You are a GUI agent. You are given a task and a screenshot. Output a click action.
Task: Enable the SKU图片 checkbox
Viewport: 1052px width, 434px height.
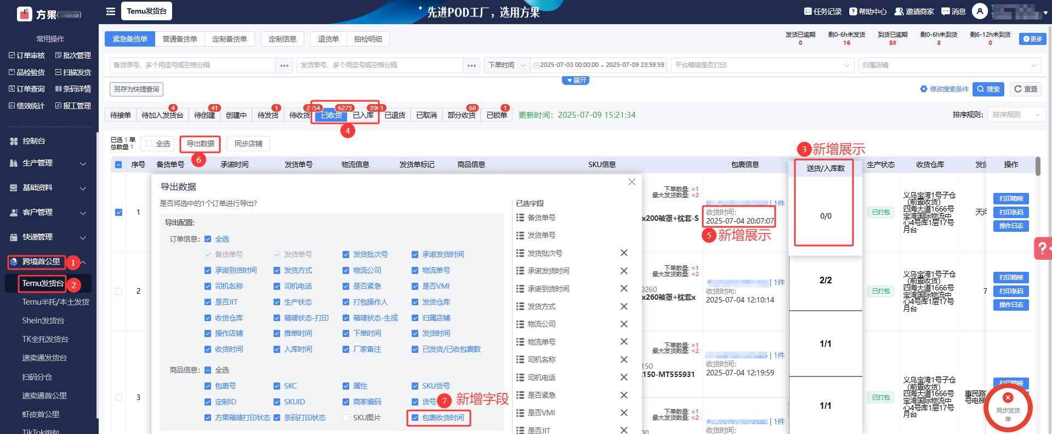346,418
